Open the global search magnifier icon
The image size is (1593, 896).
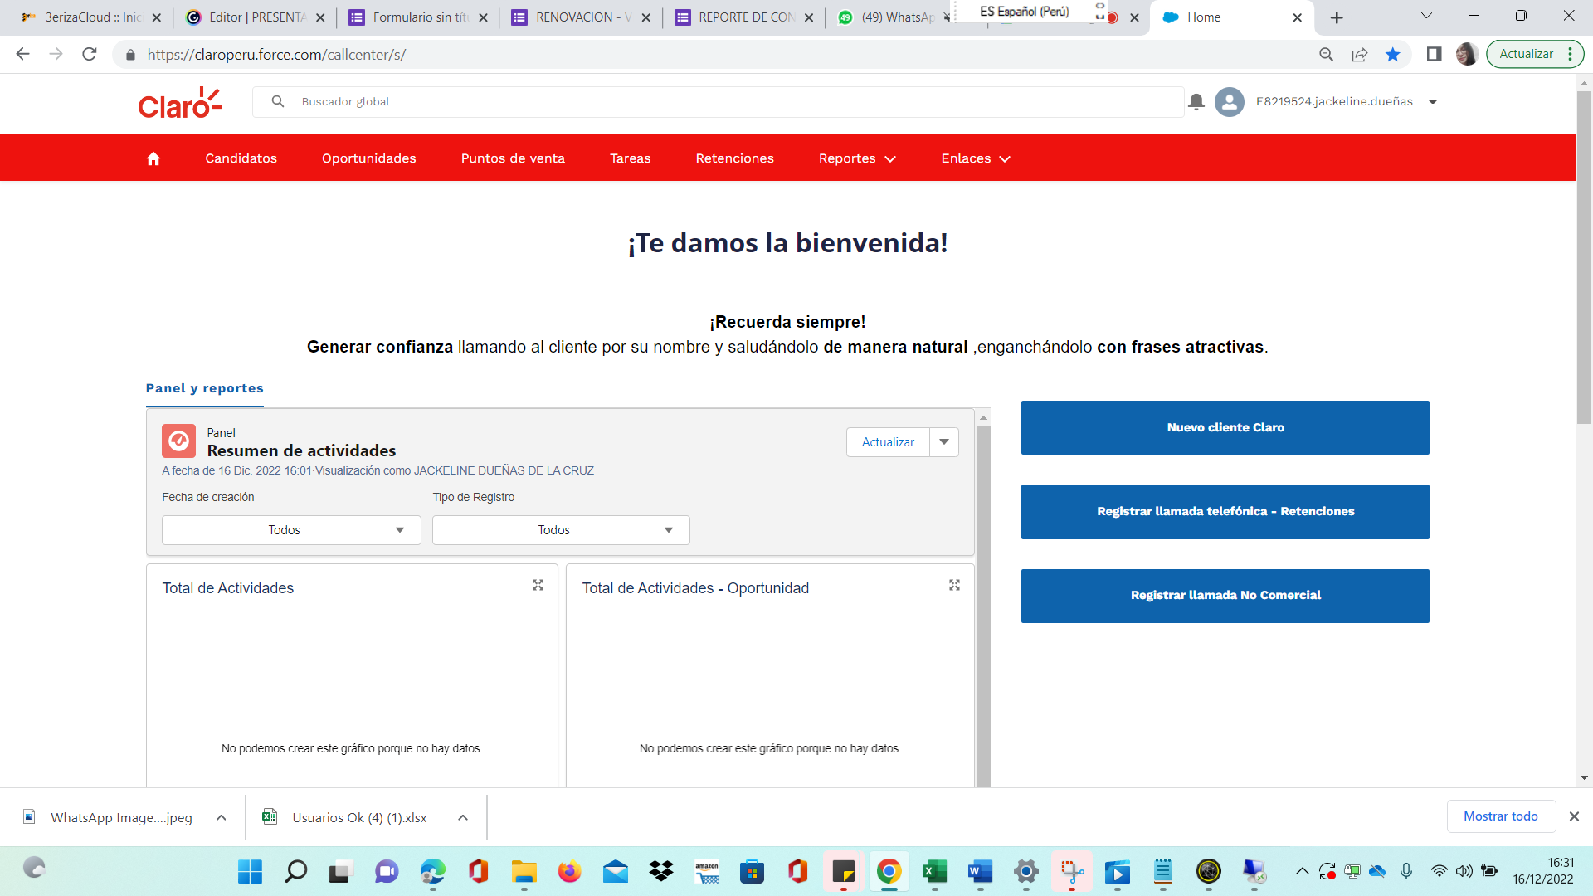pos(277,101)
